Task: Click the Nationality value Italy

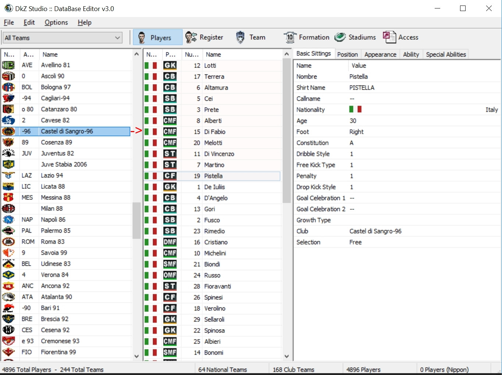Action: pos(491,110)
